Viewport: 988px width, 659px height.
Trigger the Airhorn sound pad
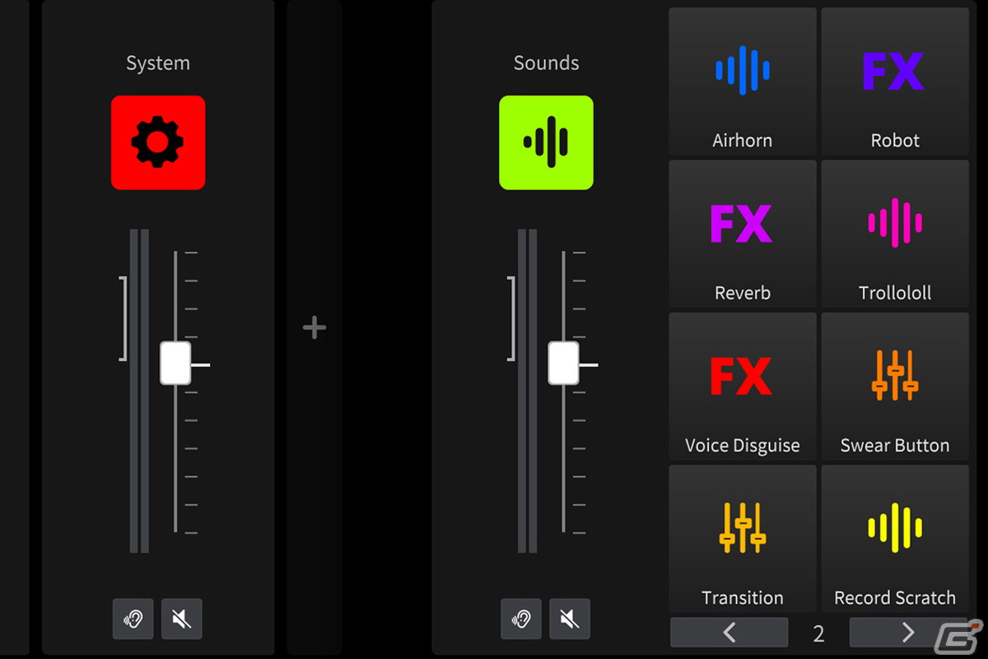(x=743, y=81)
